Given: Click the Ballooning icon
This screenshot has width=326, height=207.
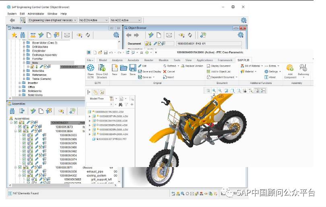Looking at the screenshot, I should [x=303, y=67].
